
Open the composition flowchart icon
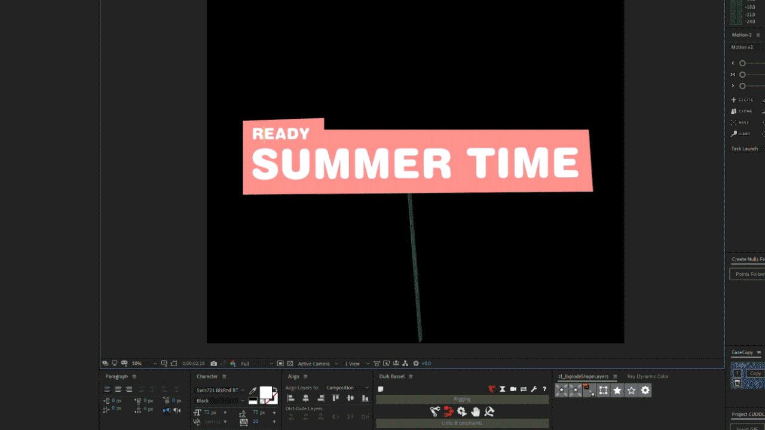pos(406,363)
